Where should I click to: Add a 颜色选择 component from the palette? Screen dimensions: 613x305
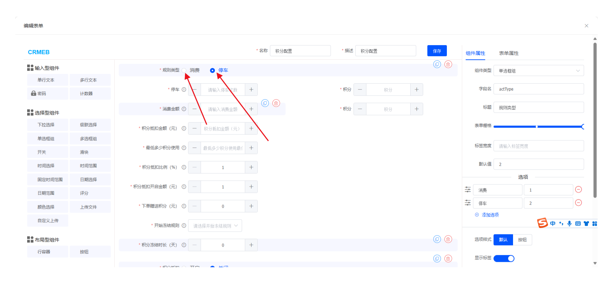[48, 207]
